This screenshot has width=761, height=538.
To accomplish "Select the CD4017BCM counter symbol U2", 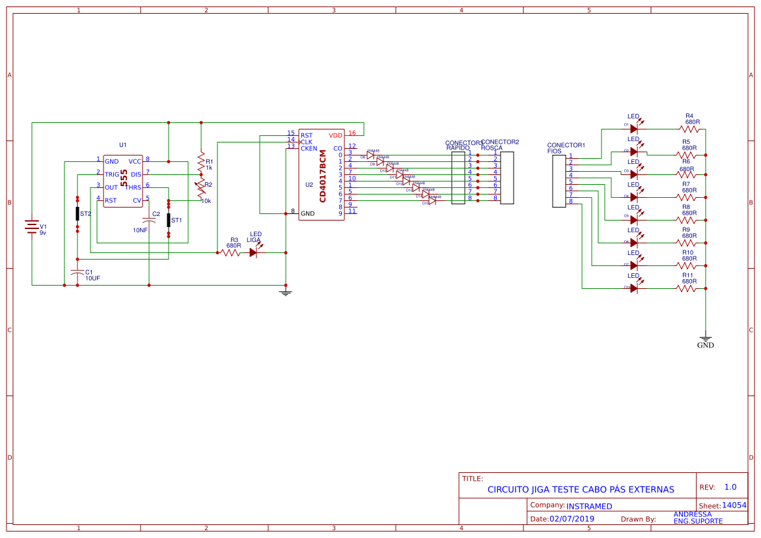I will point(322,176).
